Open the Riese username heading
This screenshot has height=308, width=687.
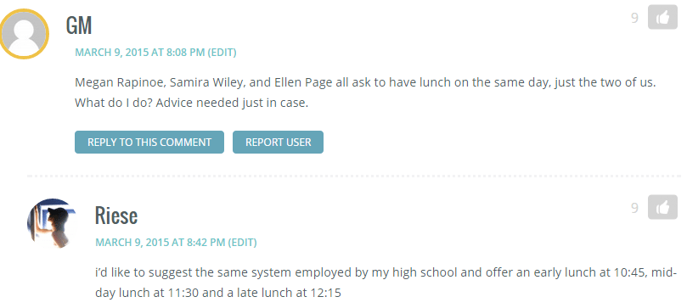pyautogui.click(x=116, y=216)
